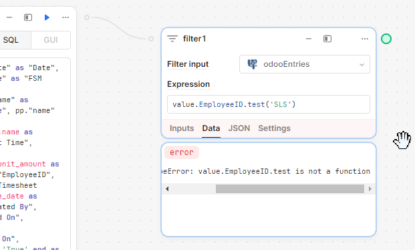Click the Expression label

188,84
